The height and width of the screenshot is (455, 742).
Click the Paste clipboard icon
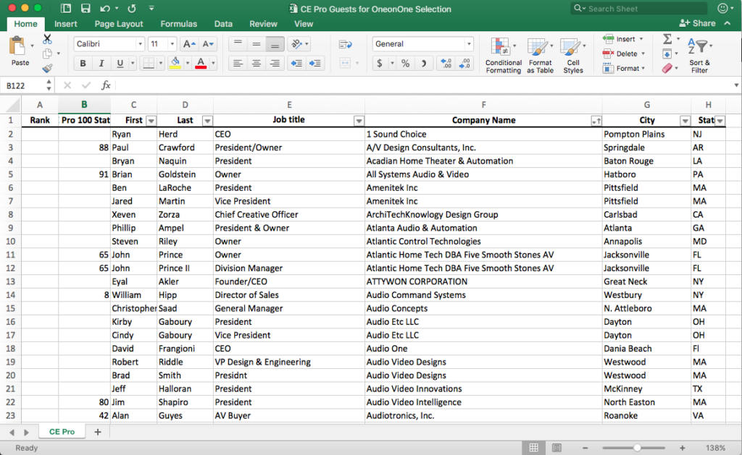click(x=18, y=47)
